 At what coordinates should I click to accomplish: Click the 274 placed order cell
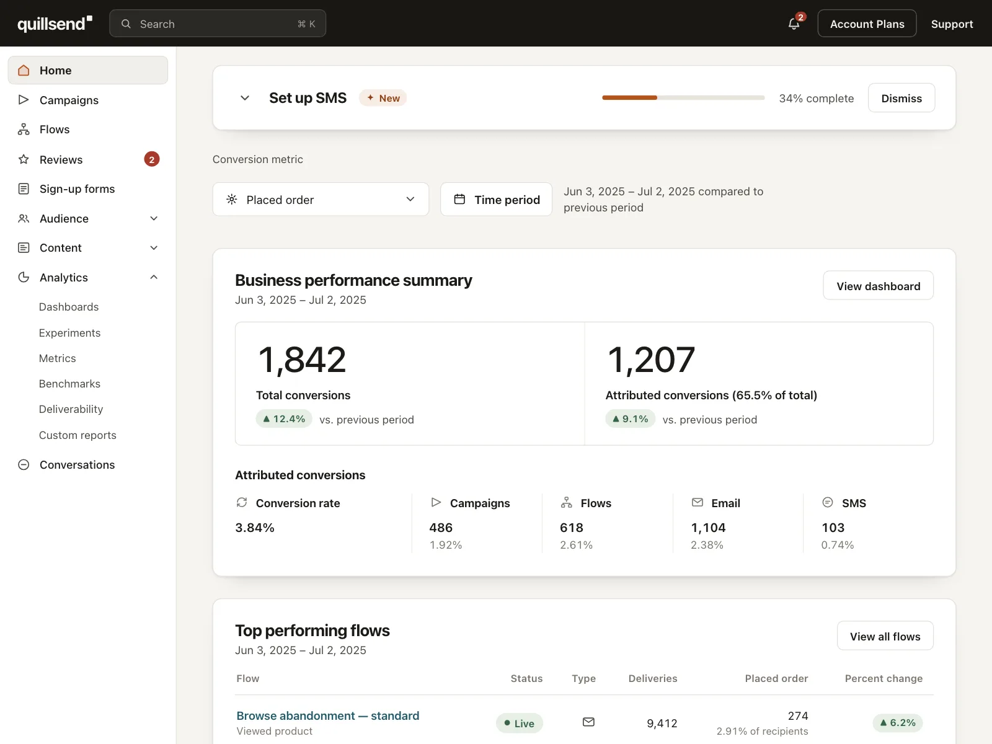point(798,715)
